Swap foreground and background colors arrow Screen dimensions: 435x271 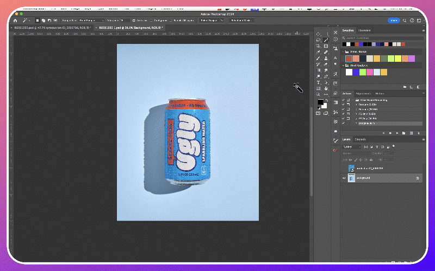click(x=327, y=100)
